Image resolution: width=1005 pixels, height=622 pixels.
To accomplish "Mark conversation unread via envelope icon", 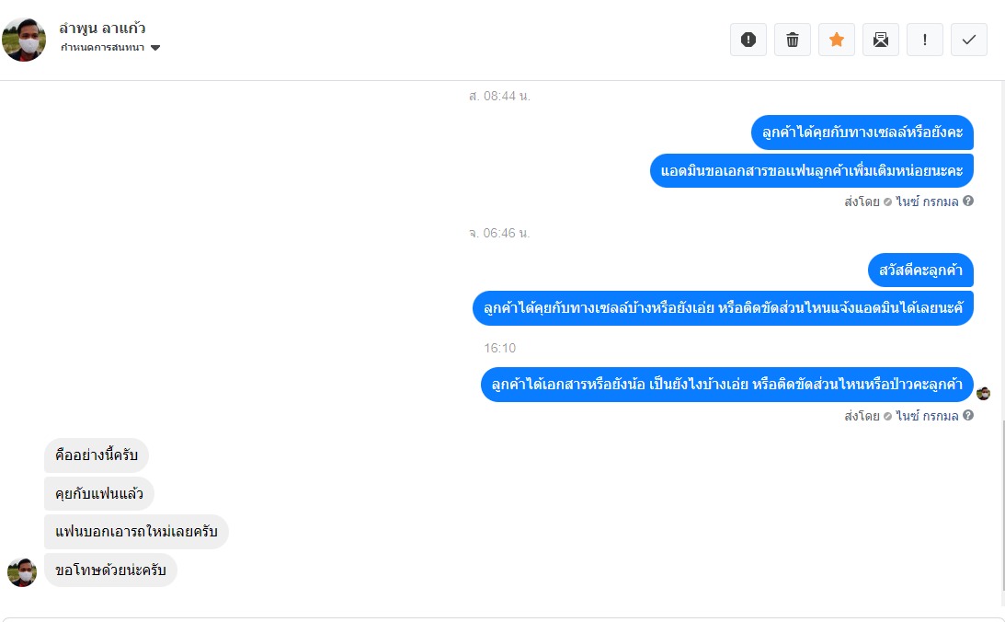I will pos(881,40).
